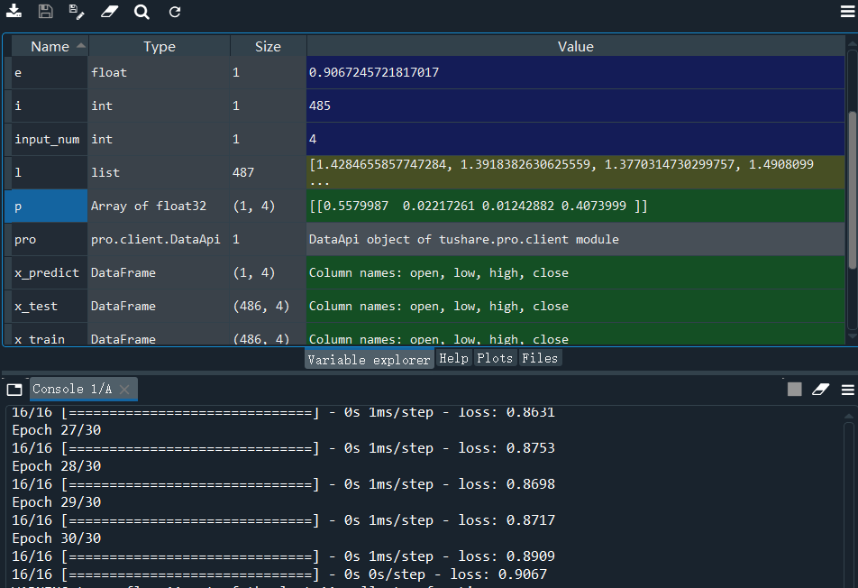The width and height of the screenshot is (858, 588).
Task: Click the 'list' type cell
Action: point(159,172)
